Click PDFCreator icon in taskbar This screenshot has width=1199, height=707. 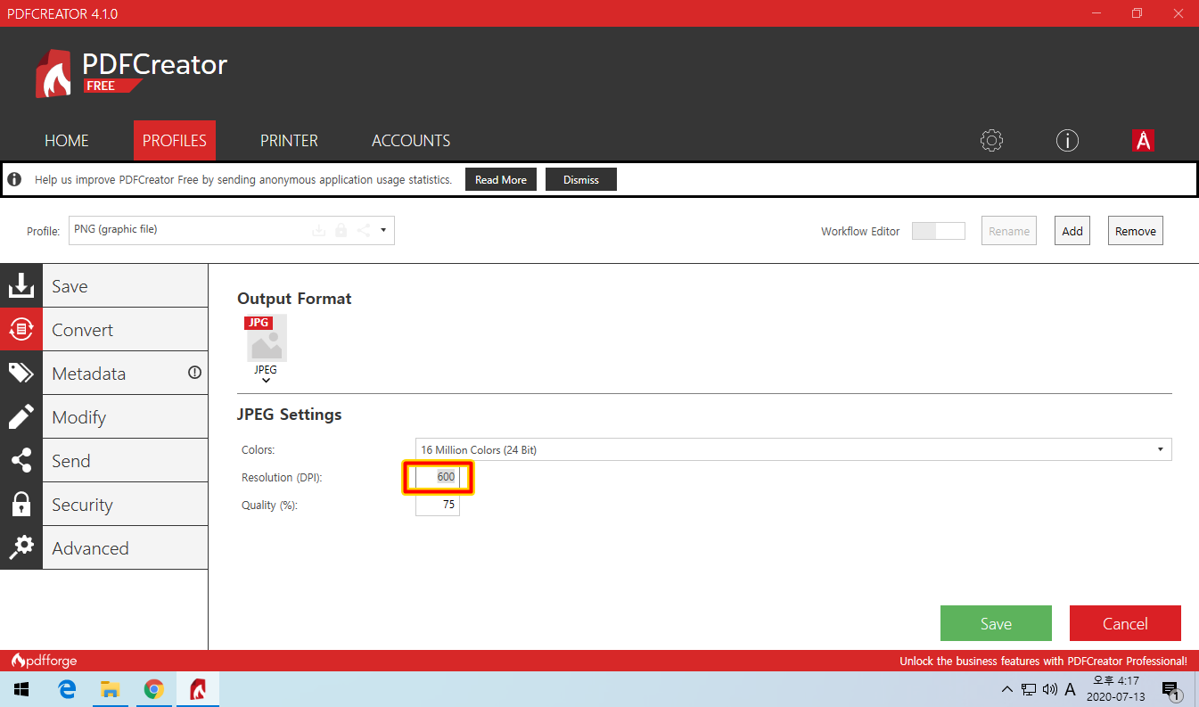tap(198, 689)
